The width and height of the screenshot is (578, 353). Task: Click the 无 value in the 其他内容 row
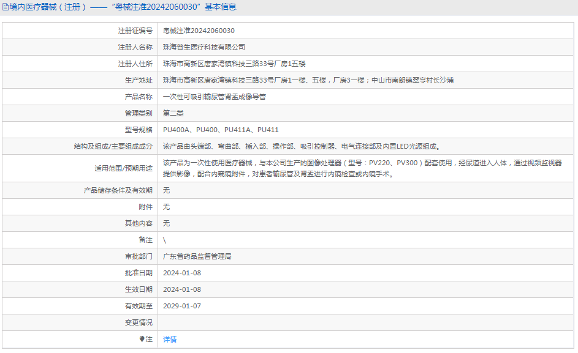point(166,223)
